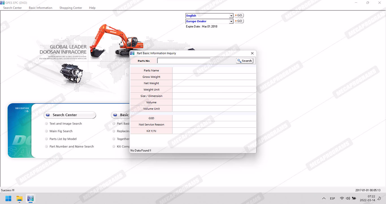Click the Wi-Fi network tray icon
Image resolution: width=386 pixels, height=204 pixels.
tap(342, 198)
